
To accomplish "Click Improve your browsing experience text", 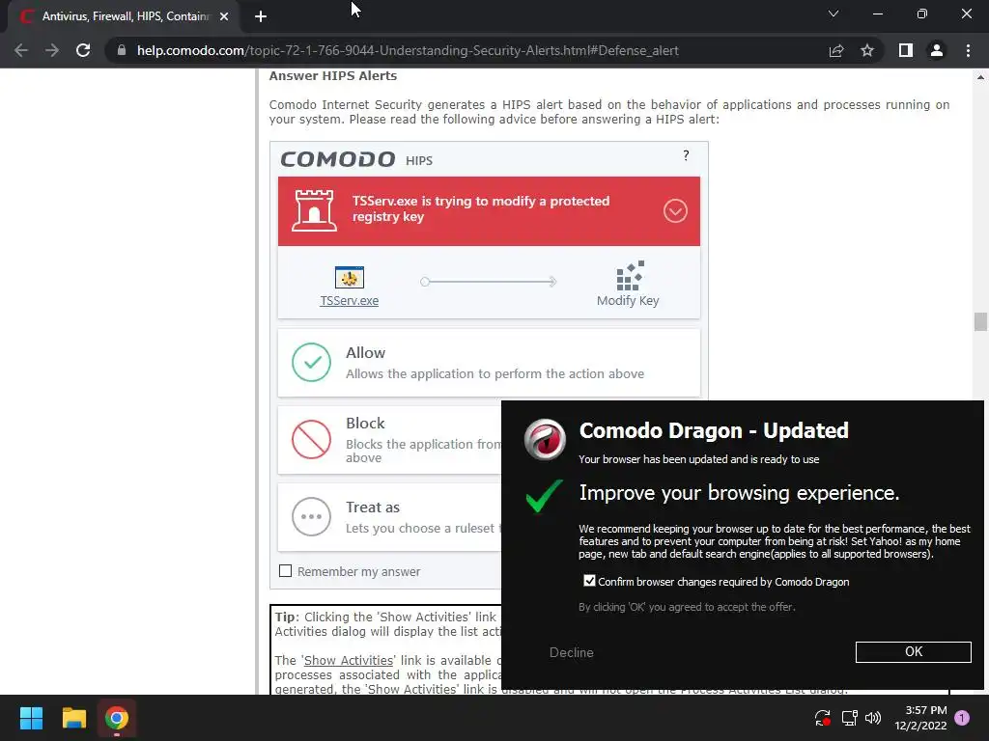I will tap(739, 493).
